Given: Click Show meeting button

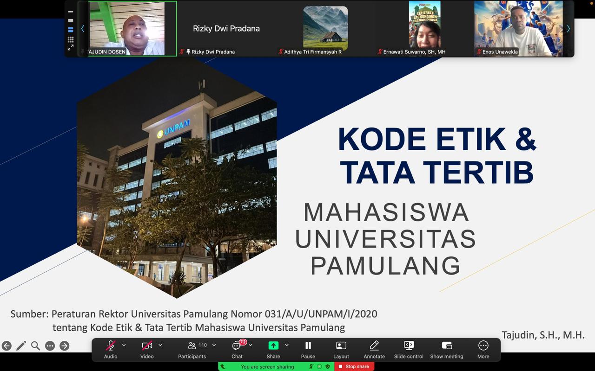Looking at the screenshot, I should click(447, 350).
